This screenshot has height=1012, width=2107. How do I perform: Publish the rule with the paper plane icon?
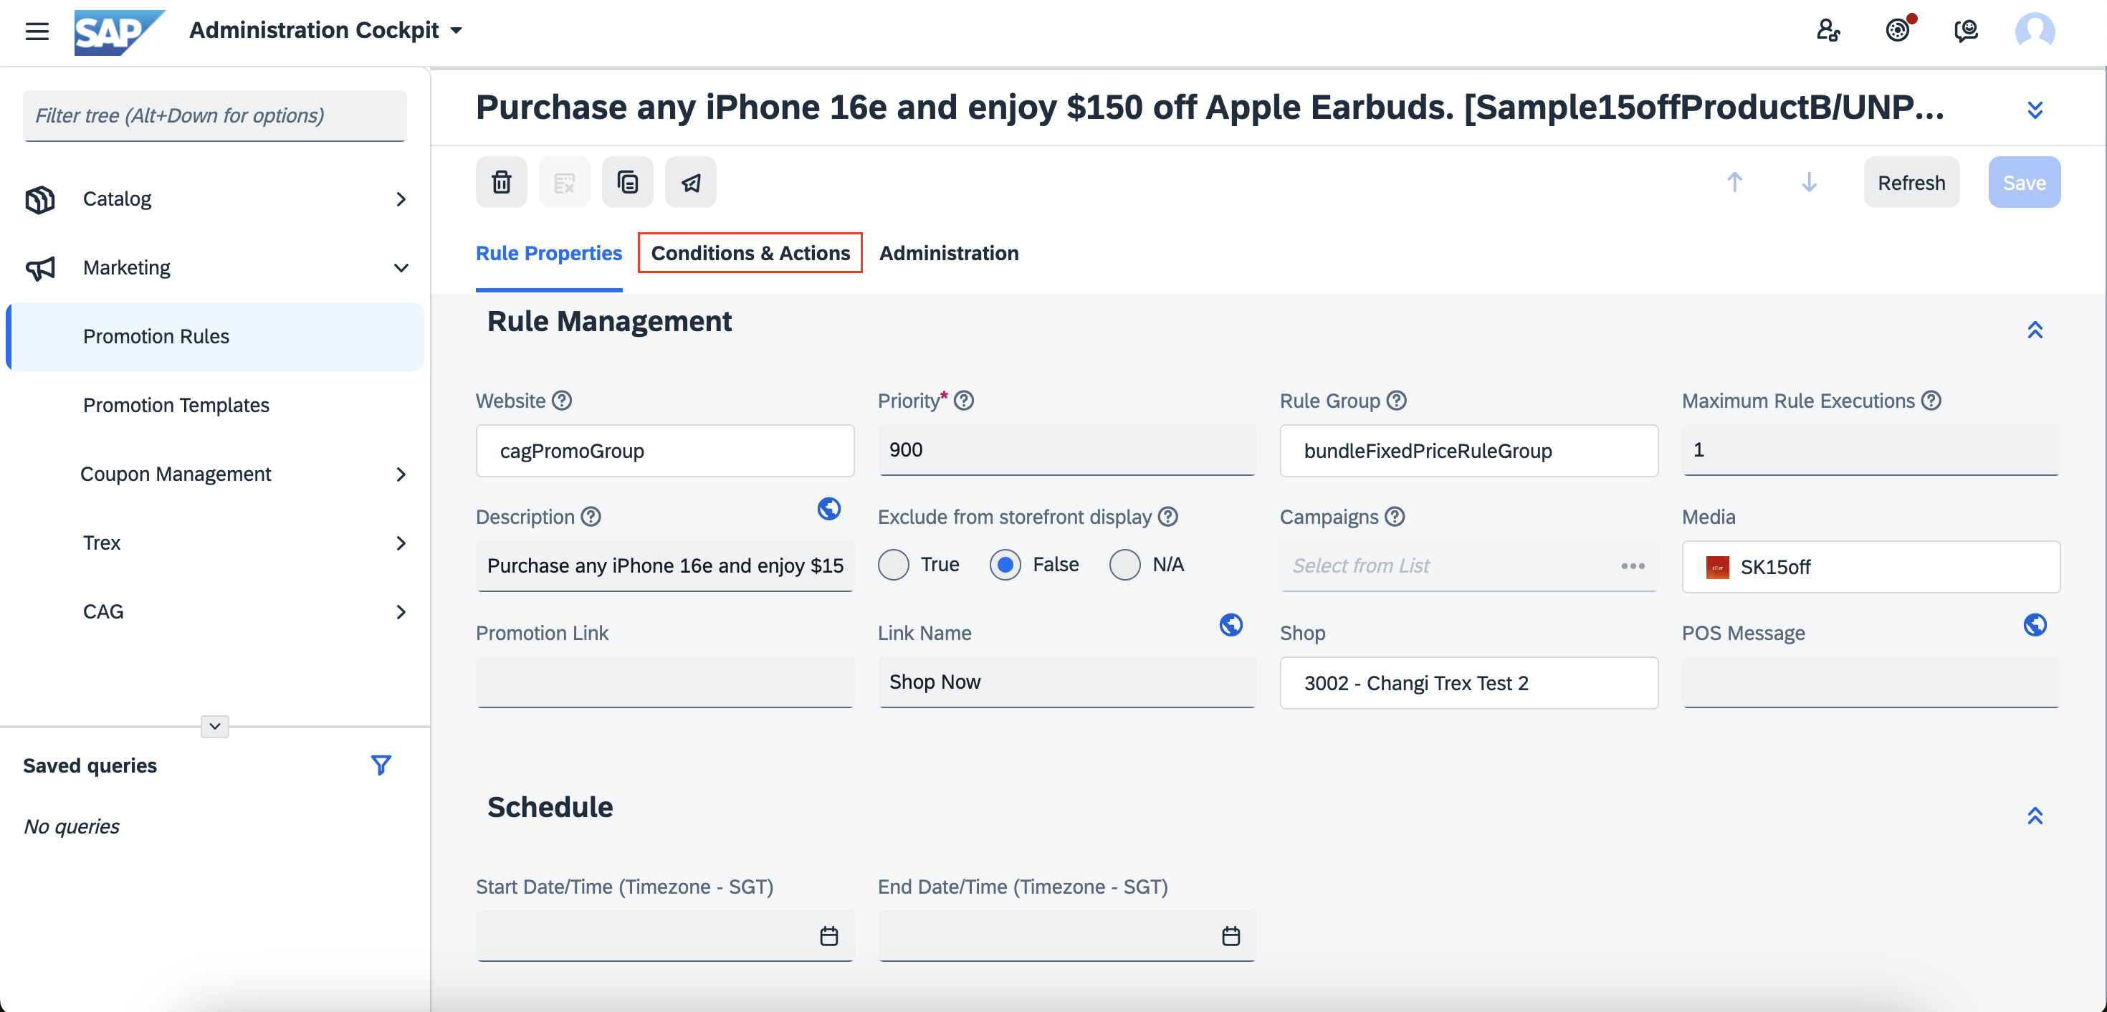click(690, 181)
